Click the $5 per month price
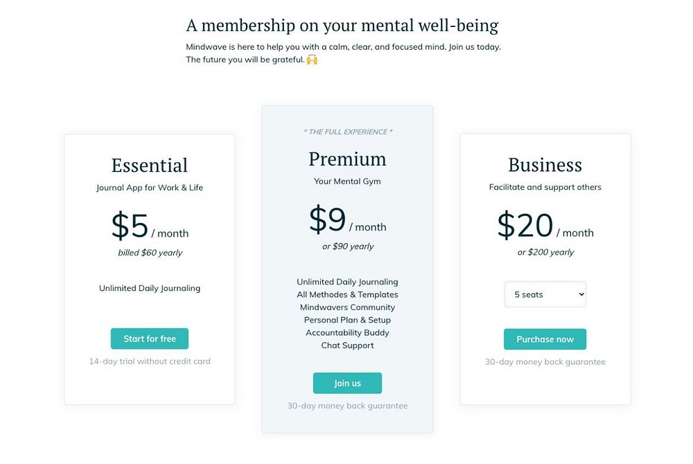 click(150, 226)
